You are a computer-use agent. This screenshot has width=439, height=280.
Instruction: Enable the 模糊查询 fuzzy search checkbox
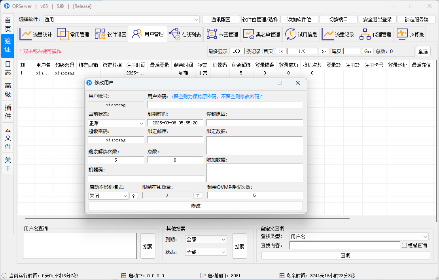pos(405,245)
